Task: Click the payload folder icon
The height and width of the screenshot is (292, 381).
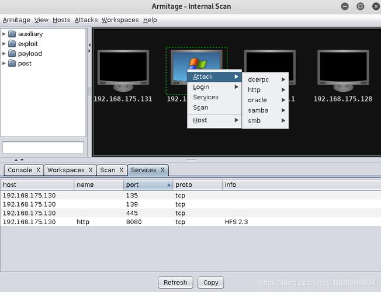Action: coord(12,54)
